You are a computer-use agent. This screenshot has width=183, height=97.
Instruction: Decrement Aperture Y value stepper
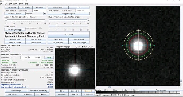click(39, 58)
